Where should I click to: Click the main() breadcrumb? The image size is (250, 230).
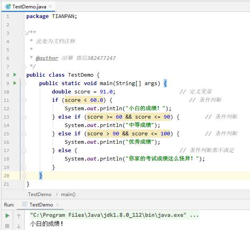(68, 194)
